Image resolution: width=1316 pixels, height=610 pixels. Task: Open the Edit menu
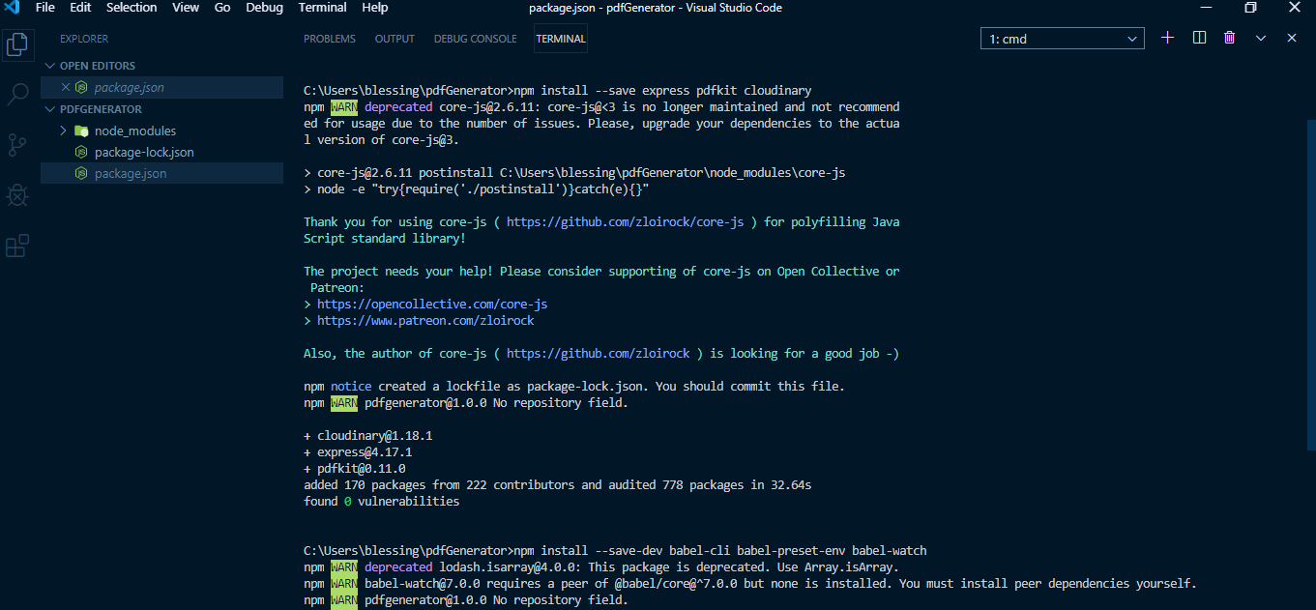[80, 8]
